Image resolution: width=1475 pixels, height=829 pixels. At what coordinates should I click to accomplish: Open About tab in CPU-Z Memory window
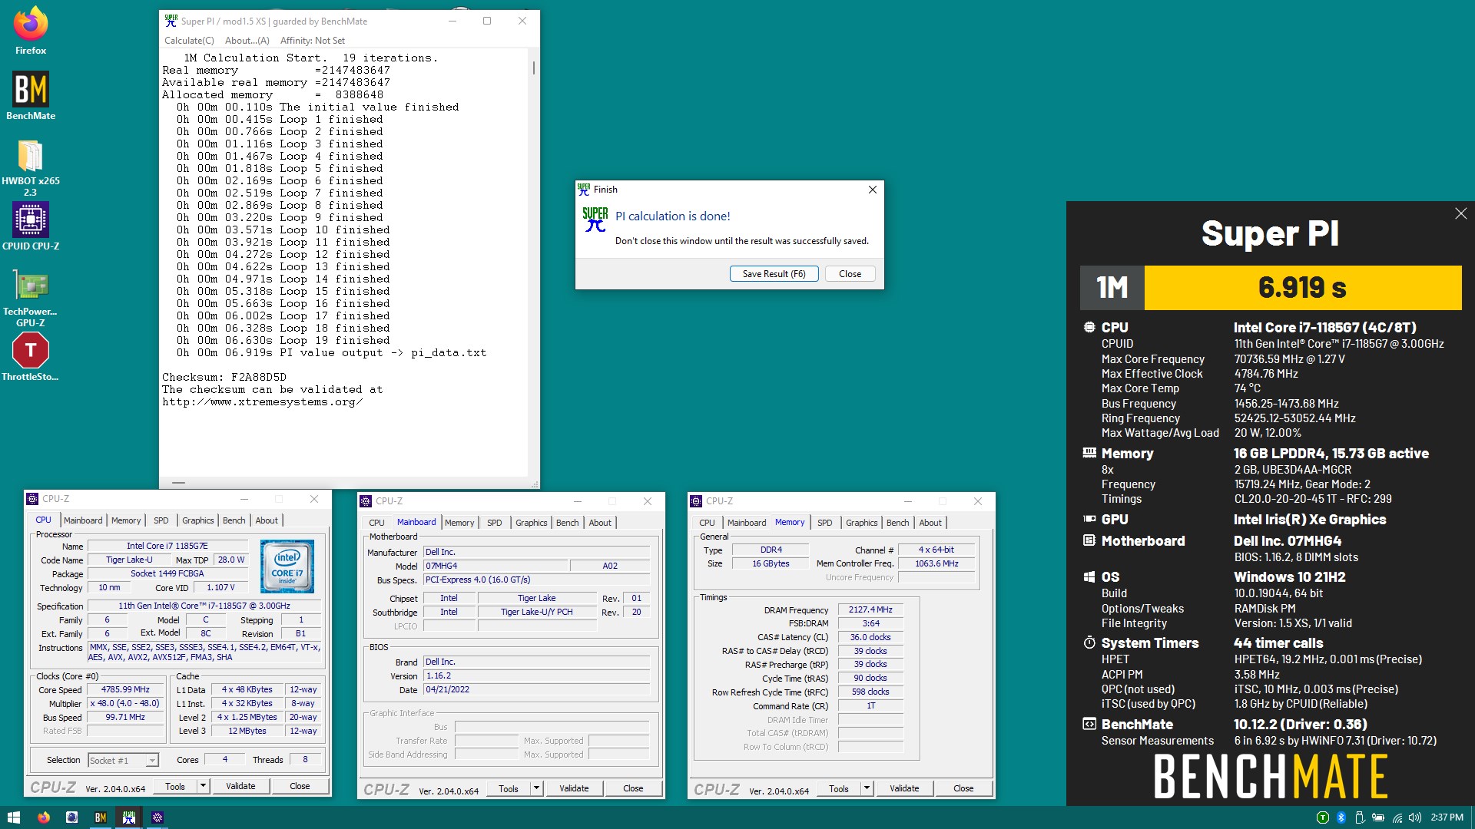pyautogui.click(x=930, y=523)
